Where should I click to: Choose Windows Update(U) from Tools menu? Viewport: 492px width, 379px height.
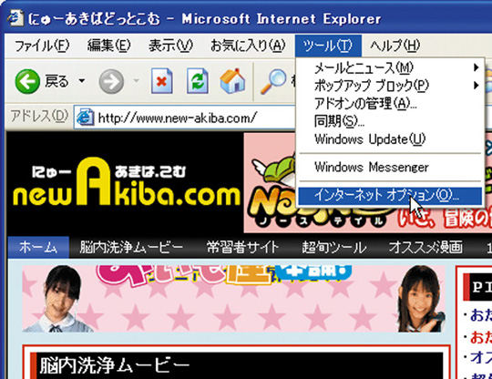pyautogui.click(x=389, y=138)
